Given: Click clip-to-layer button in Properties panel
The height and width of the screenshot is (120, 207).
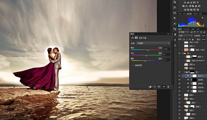Looking at the screenshot, I should click(150, 87).
